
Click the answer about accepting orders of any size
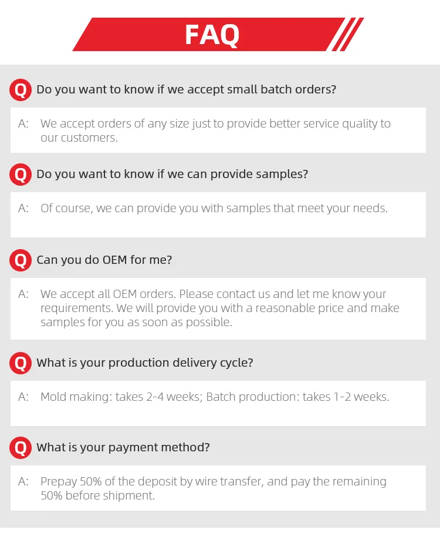coord(215,130)
